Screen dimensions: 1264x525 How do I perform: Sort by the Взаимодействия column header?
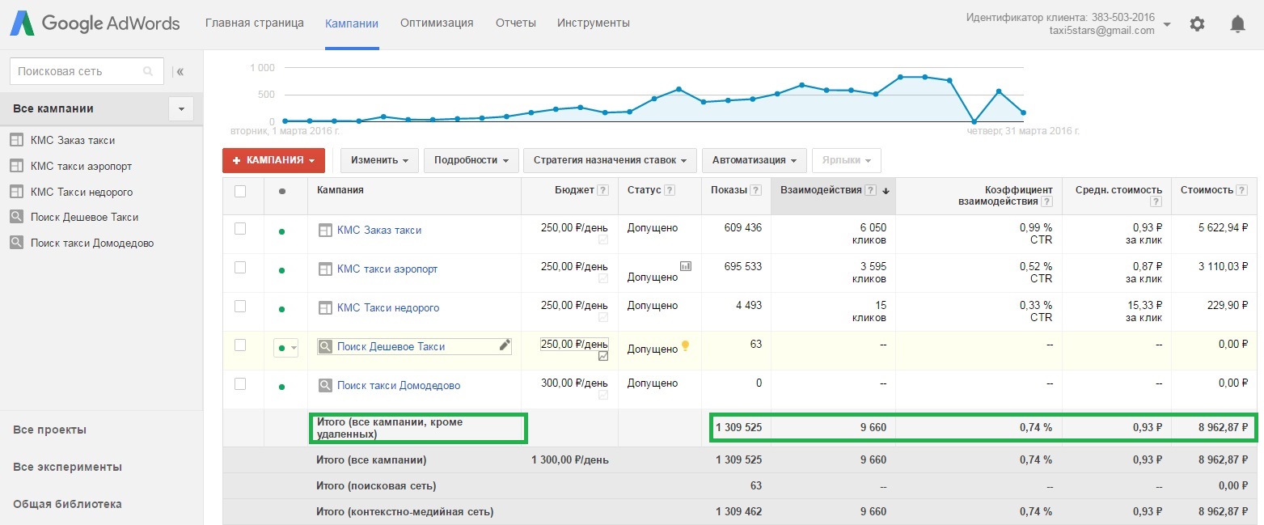pos(820,190)
